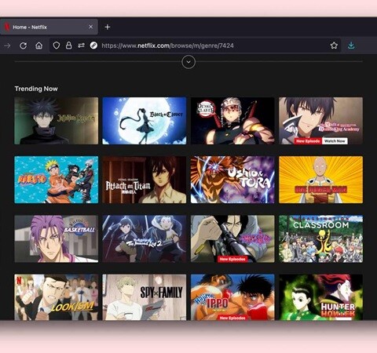Open Attack on Titan thumbnail
The height and width of the screenshot is (353, 377).
coord(145,180)
